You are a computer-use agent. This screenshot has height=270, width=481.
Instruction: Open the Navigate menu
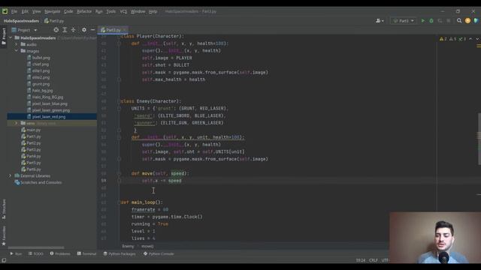[52, 11]
